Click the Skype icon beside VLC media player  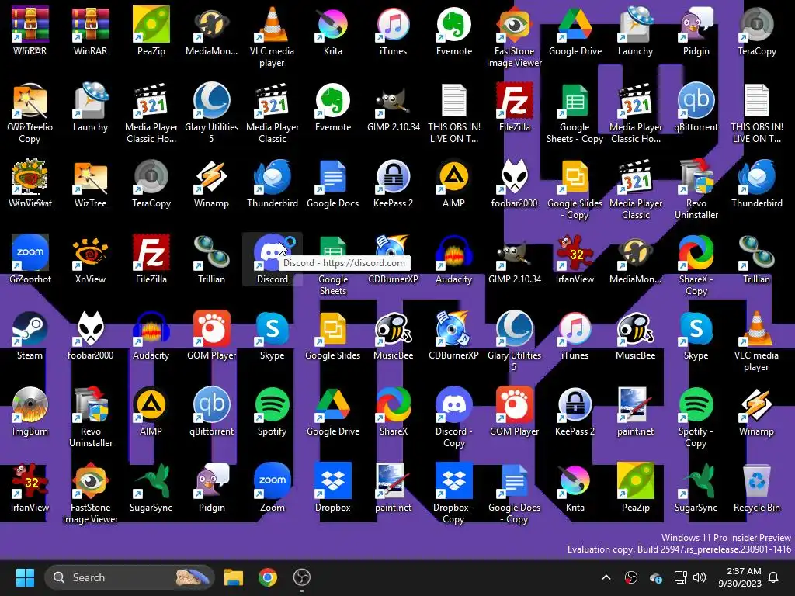pos(696,335)
